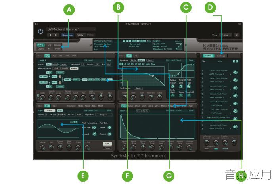
Task: Click envelope Attack Time knob
Action: click(124, 148)
